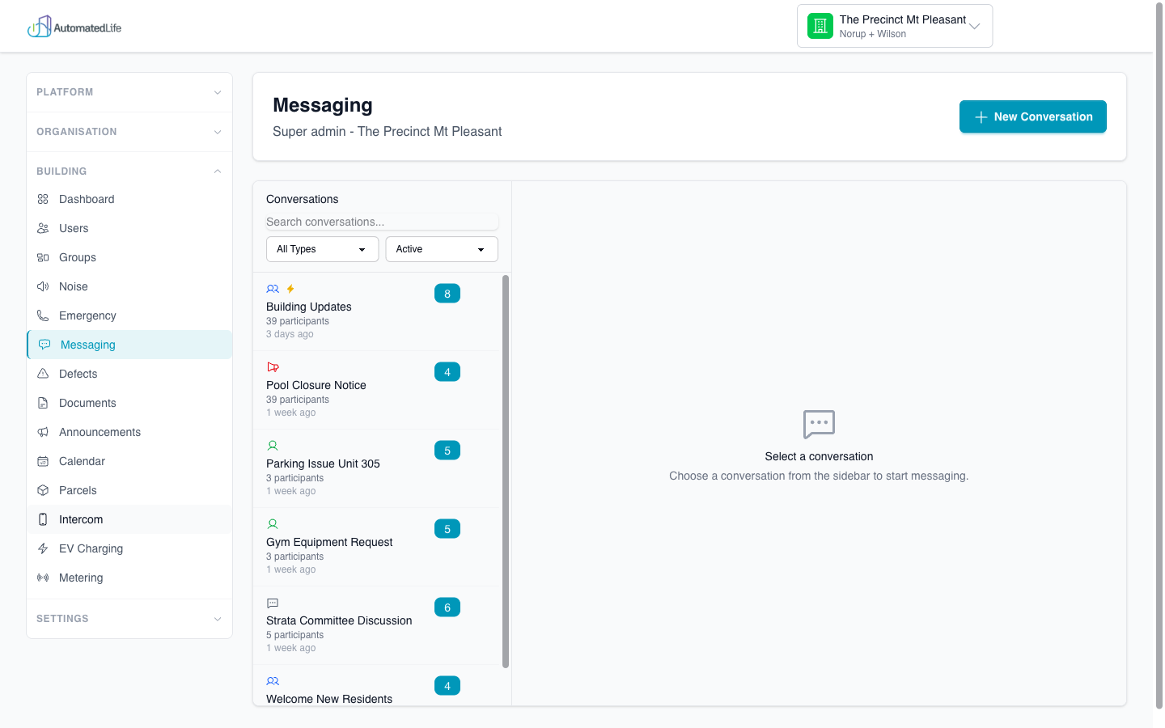The width and height of the screenshot is (1165, 728).
Task: Select the Groups sidebar item
Action: tap(78, 257)
